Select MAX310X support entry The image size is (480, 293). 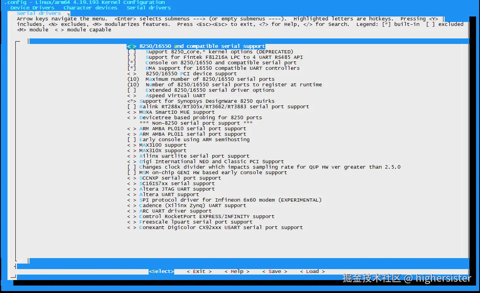click(x=156, y=151)
